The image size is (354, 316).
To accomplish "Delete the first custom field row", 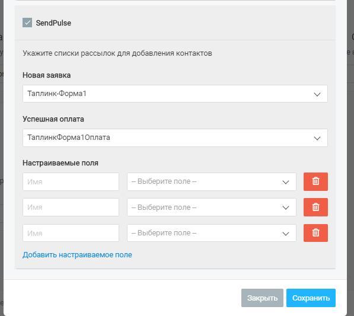I will coord(315,181).
